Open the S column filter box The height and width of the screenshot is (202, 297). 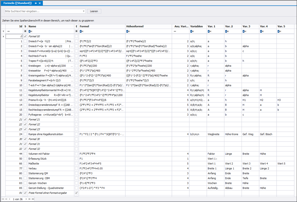pos(25,32)
